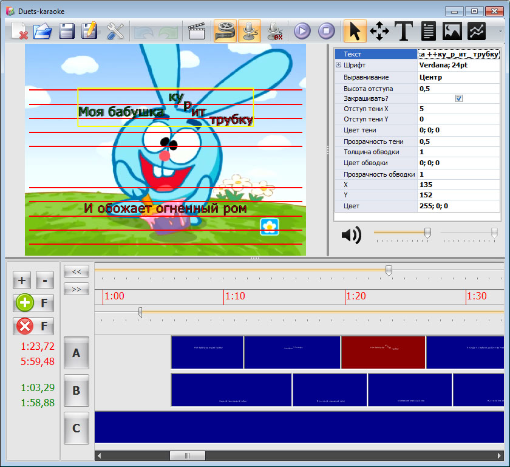Open settings with the wrench and screwdriver icon
The image size is (510, 467).
[115, 30]
